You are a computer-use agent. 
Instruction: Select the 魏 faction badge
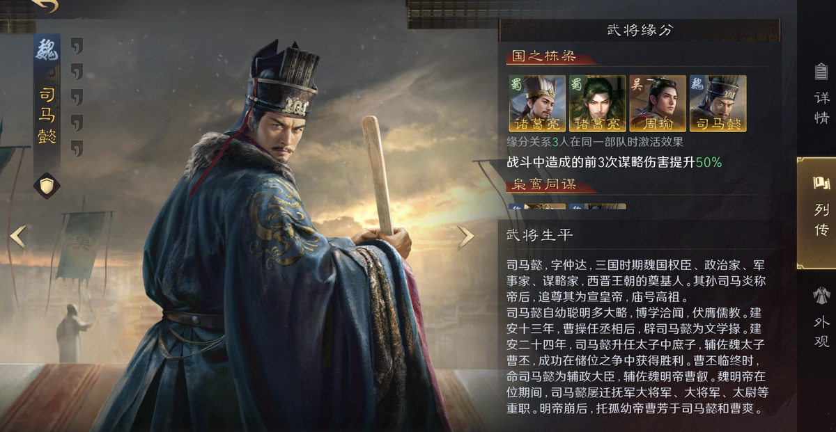47,50
